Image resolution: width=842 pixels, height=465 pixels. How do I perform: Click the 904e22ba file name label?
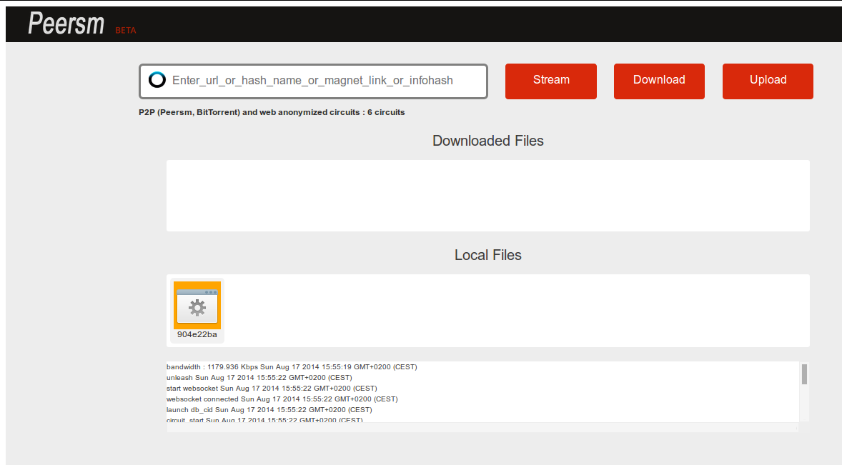tap(197, 334)
